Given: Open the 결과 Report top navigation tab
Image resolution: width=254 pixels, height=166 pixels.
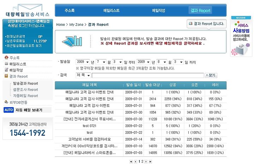Looking at the screenshot, I should coord(200,10).
